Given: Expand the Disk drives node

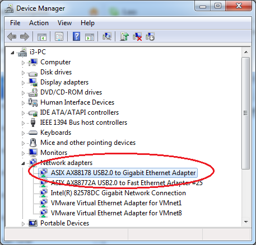Looking at the screenshot, I should (23, 73).
